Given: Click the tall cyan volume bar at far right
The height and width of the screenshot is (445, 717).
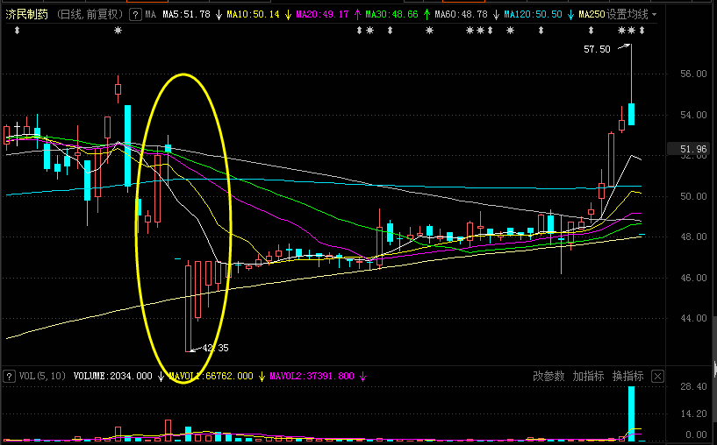Looking at the screenshot, I should tap(631, 410).
